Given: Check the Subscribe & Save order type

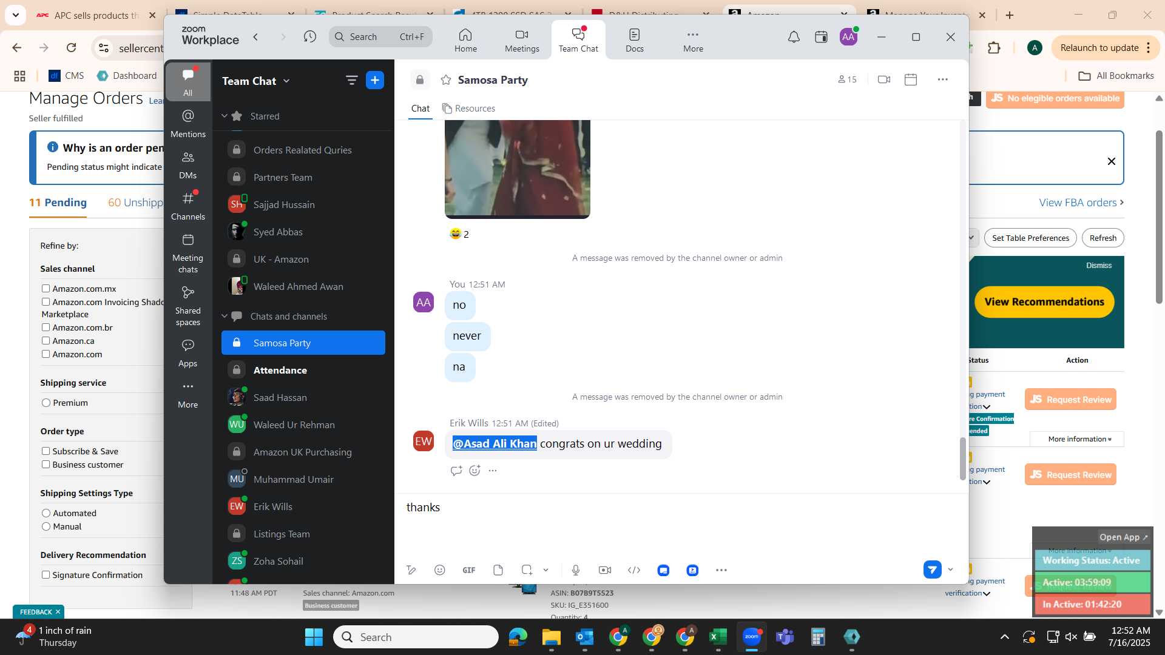Looking at the screenshot, I should [x=46, y=451].
